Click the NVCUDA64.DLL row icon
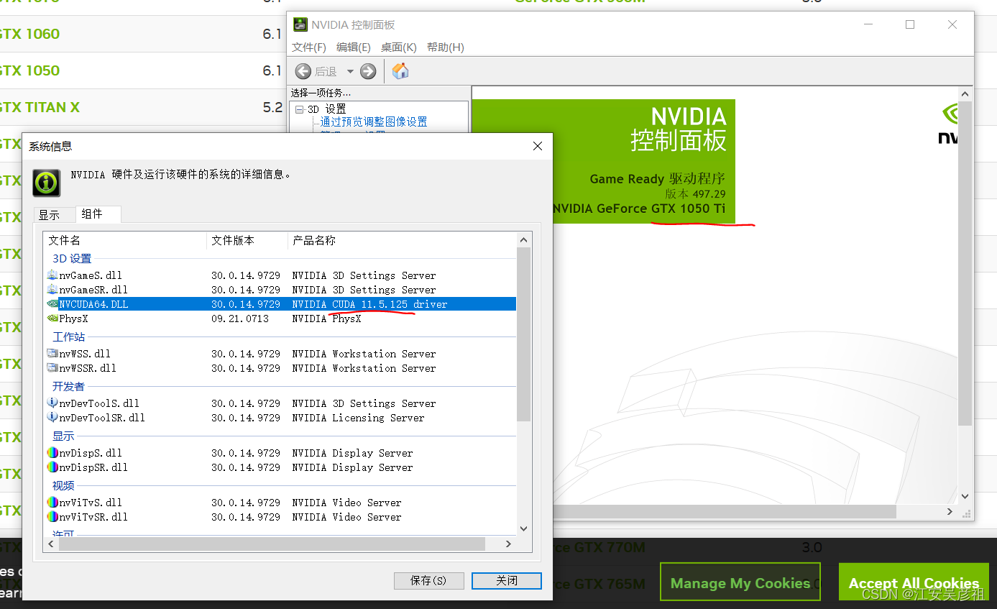This screenshot has height=609, width=997. (52, 304)
